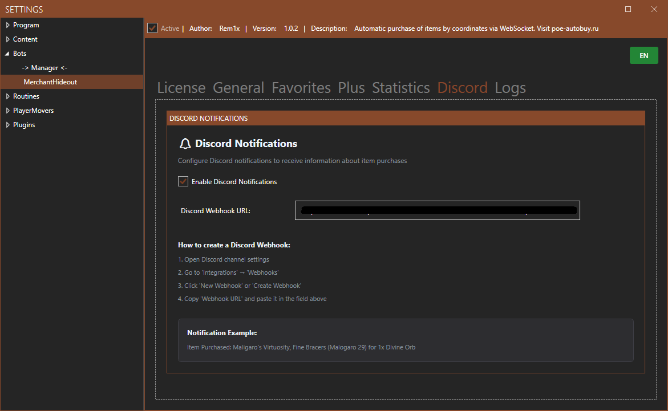Disable the Enable Discord Notifications checkbox

183,181
